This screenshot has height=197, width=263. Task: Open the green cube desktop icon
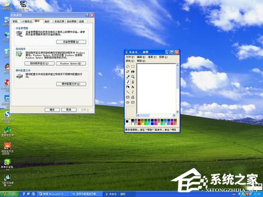click(7, 162)
